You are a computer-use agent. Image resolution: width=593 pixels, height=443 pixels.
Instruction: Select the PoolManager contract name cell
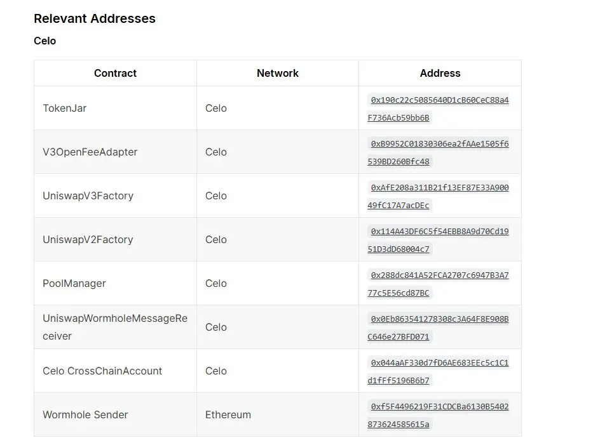click(x=115, y=283)
